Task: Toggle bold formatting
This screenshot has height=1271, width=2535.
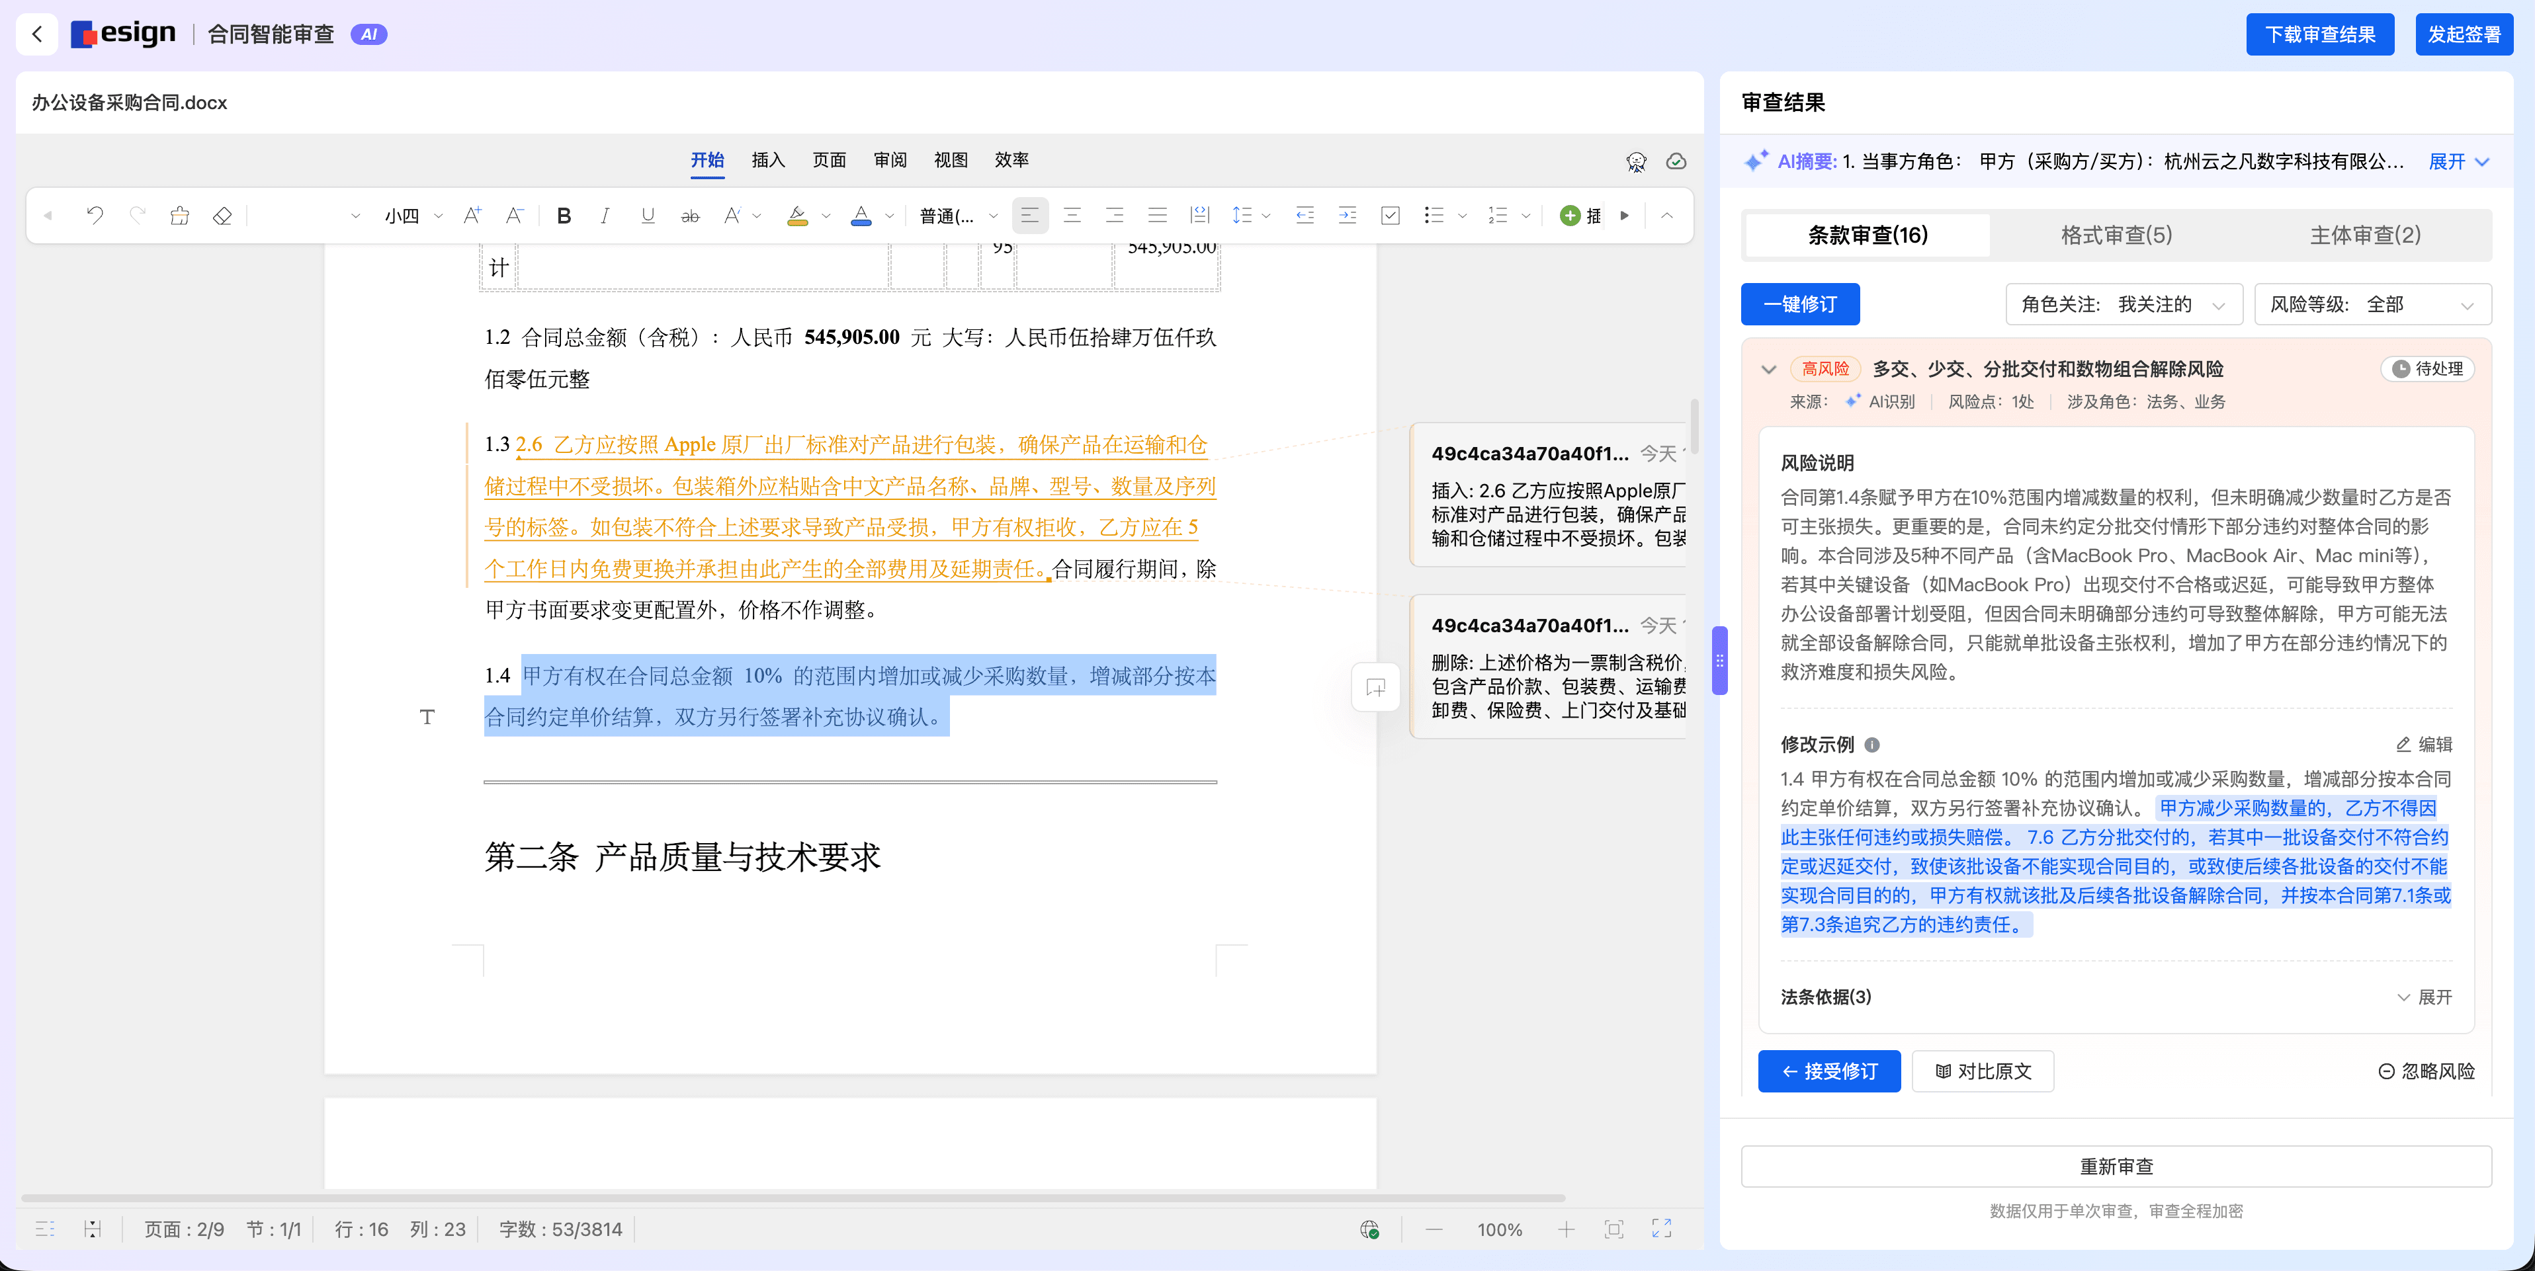Action: [564, 216]
